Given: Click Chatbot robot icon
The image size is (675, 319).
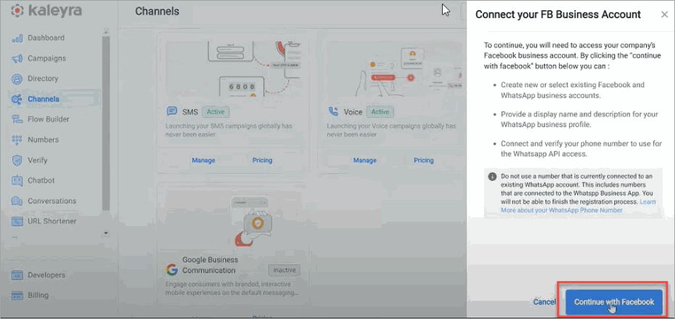Looking at the screenshot, I should (x=17, y=181).
